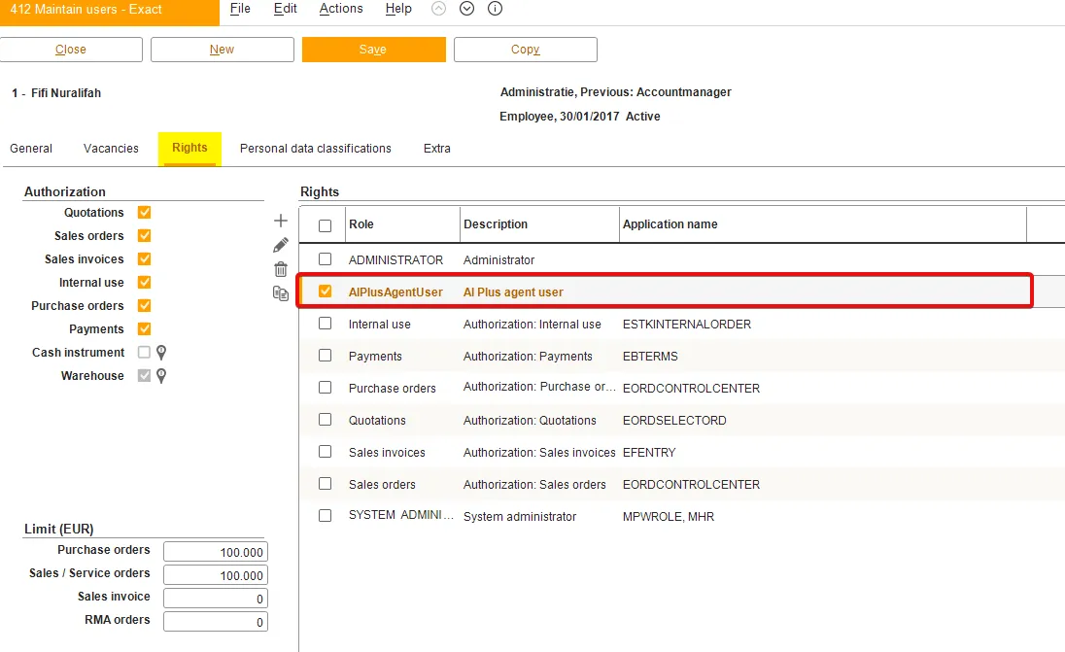Click the New button
The width and height of the screenshot is (1065, 652).
223,50
